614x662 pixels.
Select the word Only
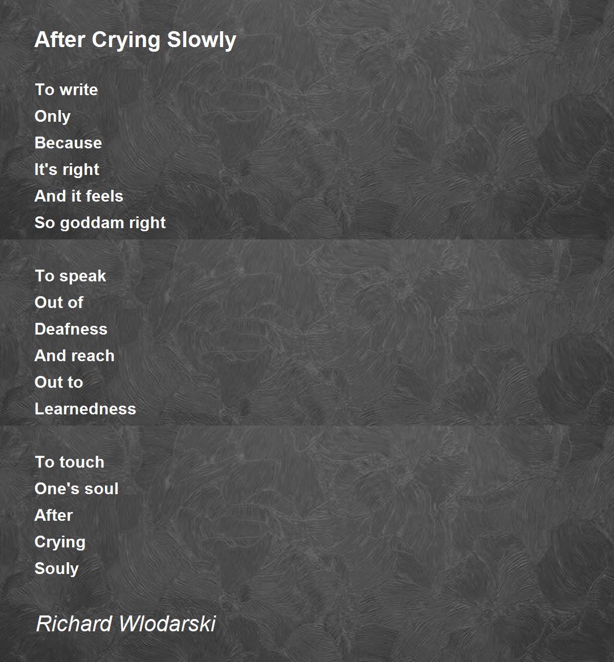[x=52, y=117]
